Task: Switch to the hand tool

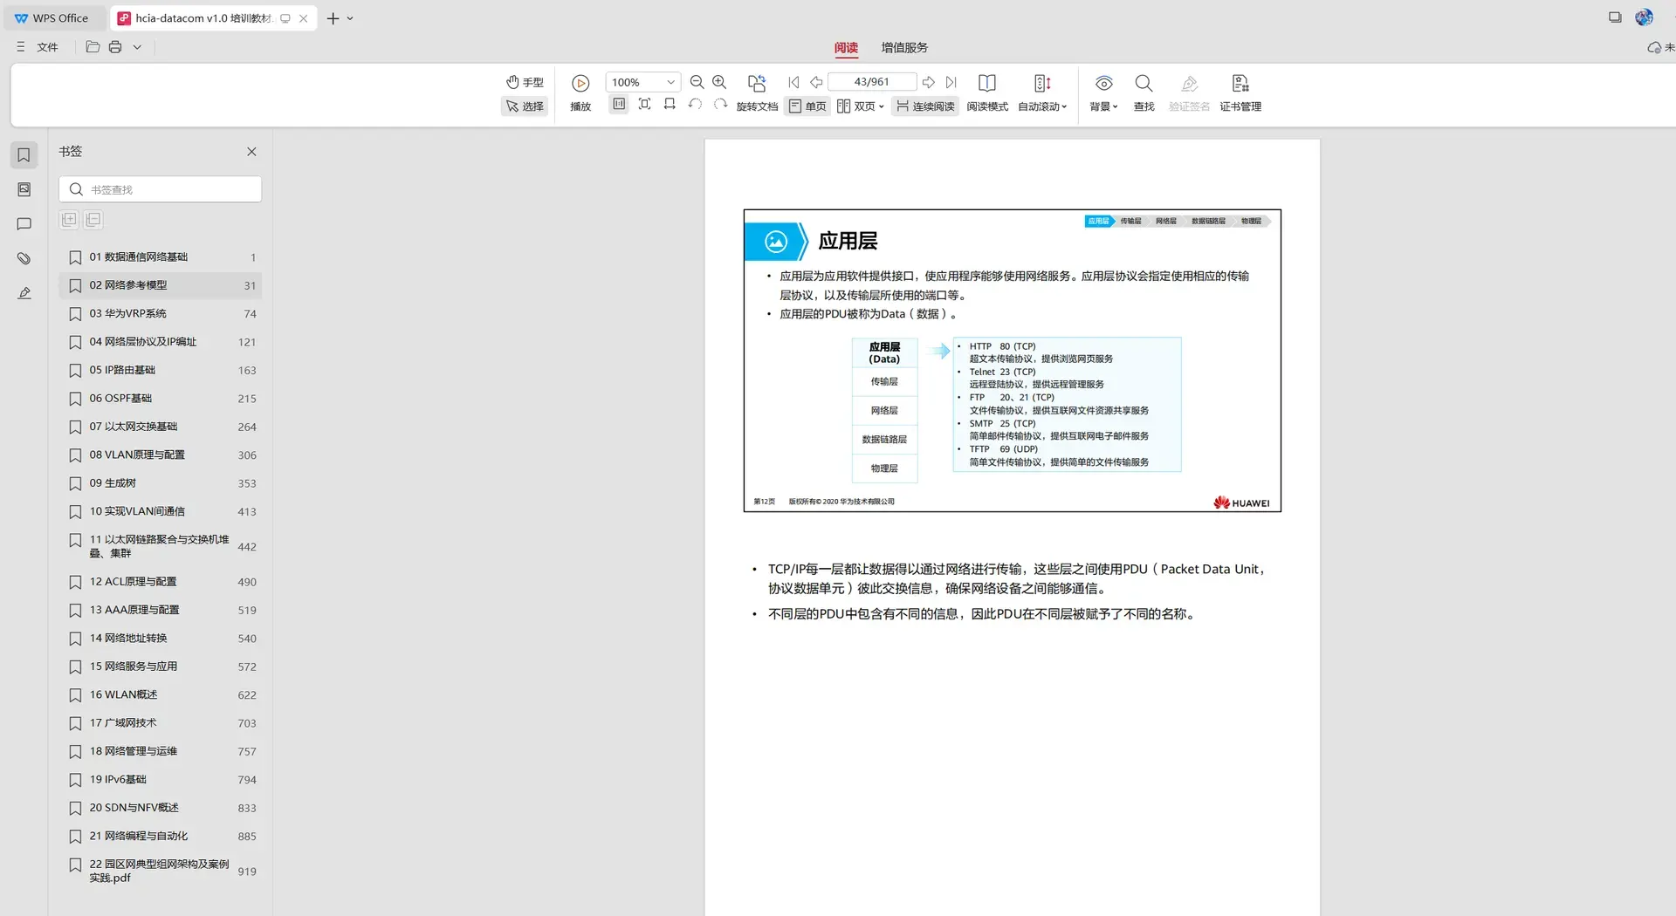Action: [x=525, y=82]
